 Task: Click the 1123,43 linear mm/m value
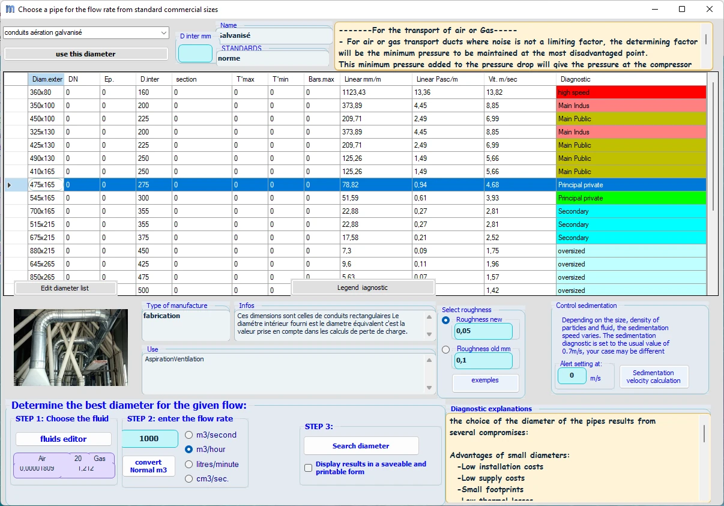[376, 92]
